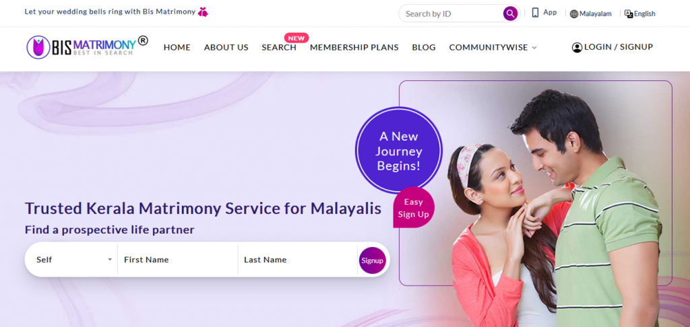
Task: Click the user profile icon by Login
Action: (x=577, y=48)
